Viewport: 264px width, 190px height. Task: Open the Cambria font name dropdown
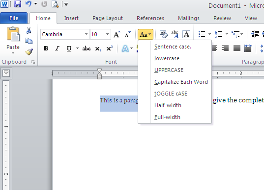coord(86,34)
